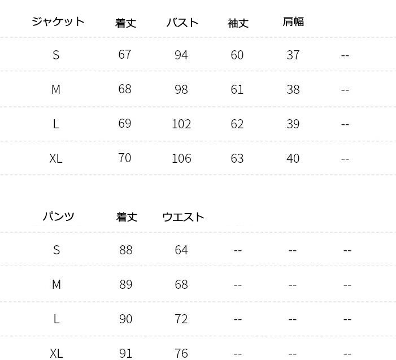Select the 着丈 column header in jacket table
This screenshot has width=396, height=360.
coord(125,23)
